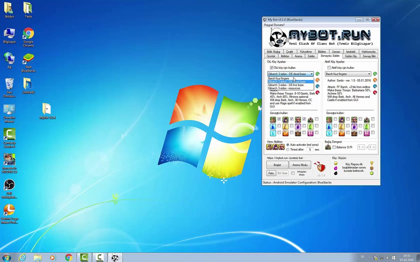
Task: Open Honestech HD DVR 2.5 shortcut
Action: [9, 163]
